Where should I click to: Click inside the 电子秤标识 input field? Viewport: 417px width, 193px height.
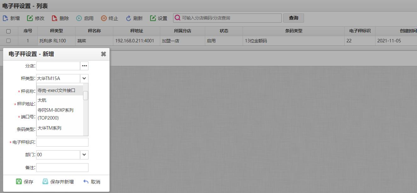pyautogui.click(x=62, y=142)
